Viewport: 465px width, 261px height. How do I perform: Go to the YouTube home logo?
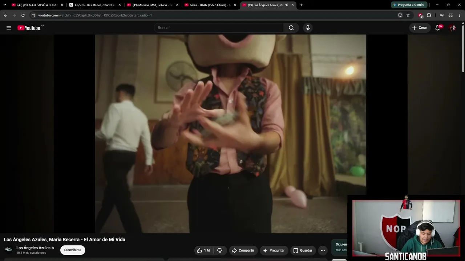[29, 28]
